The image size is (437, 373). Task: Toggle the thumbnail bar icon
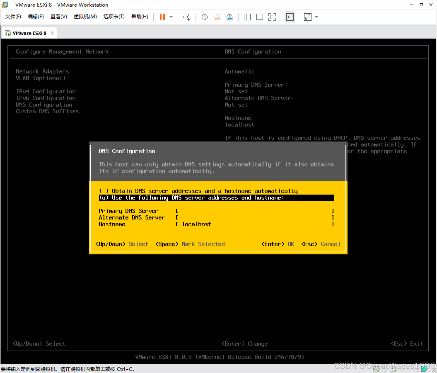pyautogui.click(x=259, y=17)
